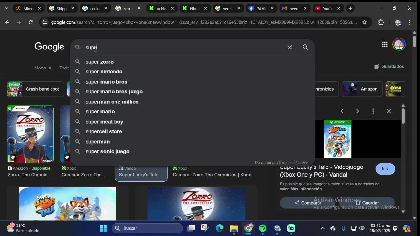The image size is (420, 236).
Task: Click the microphone tray icon
Action: [343, 228]
